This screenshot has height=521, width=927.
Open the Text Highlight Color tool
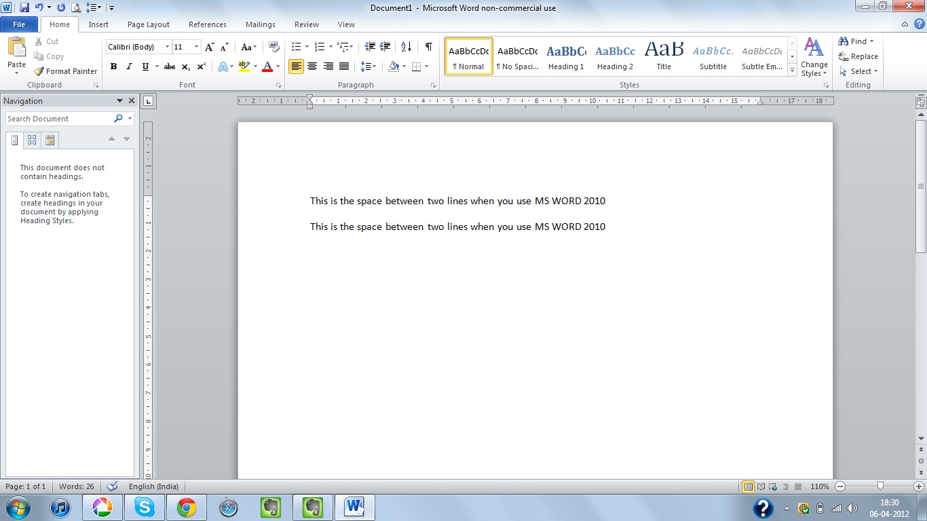point(244,66)
